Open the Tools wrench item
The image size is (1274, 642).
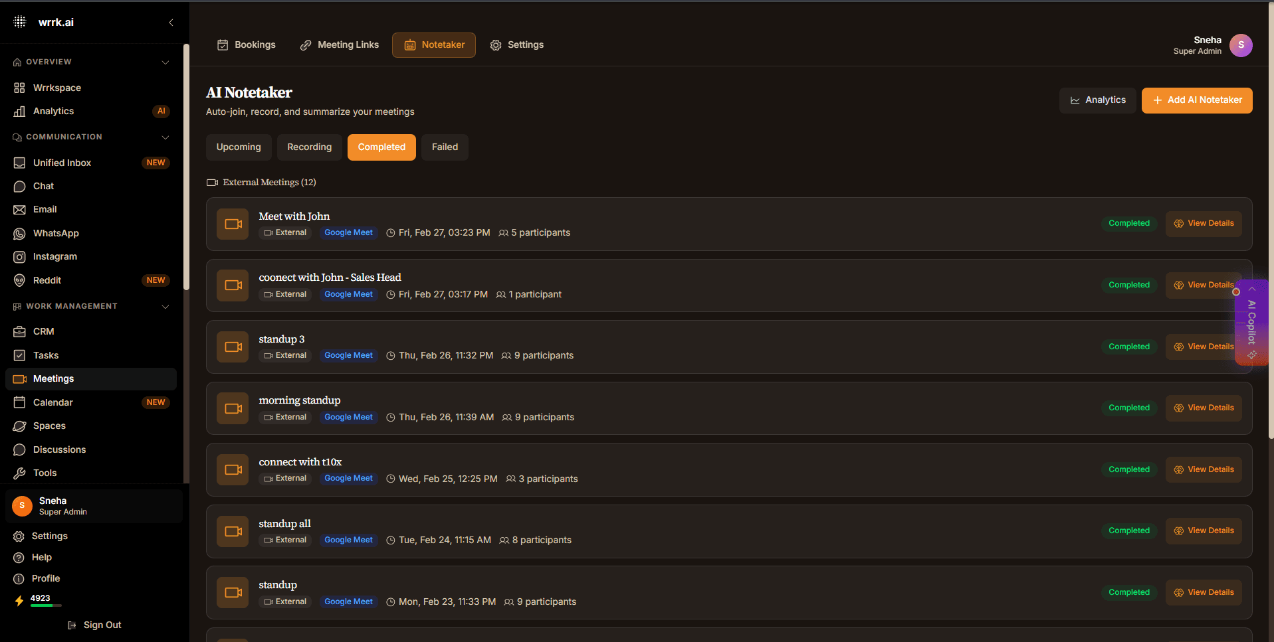coord(45,473)
